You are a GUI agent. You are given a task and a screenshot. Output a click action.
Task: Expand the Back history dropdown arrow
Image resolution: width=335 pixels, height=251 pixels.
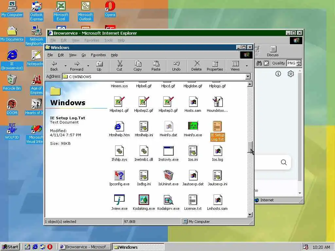[x=65, y=66]
